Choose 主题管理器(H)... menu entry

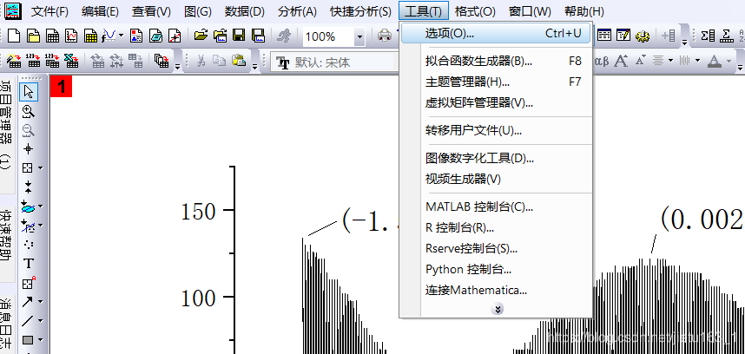[496, 82]
